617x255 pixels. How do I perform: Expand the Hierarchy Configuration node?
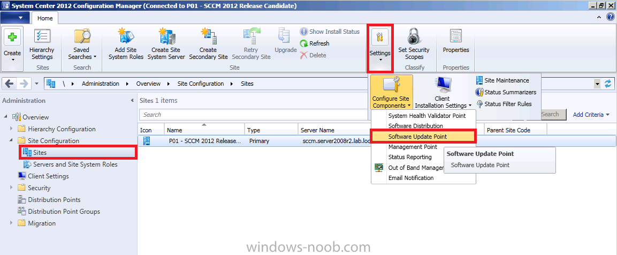[x=11, y=129]
